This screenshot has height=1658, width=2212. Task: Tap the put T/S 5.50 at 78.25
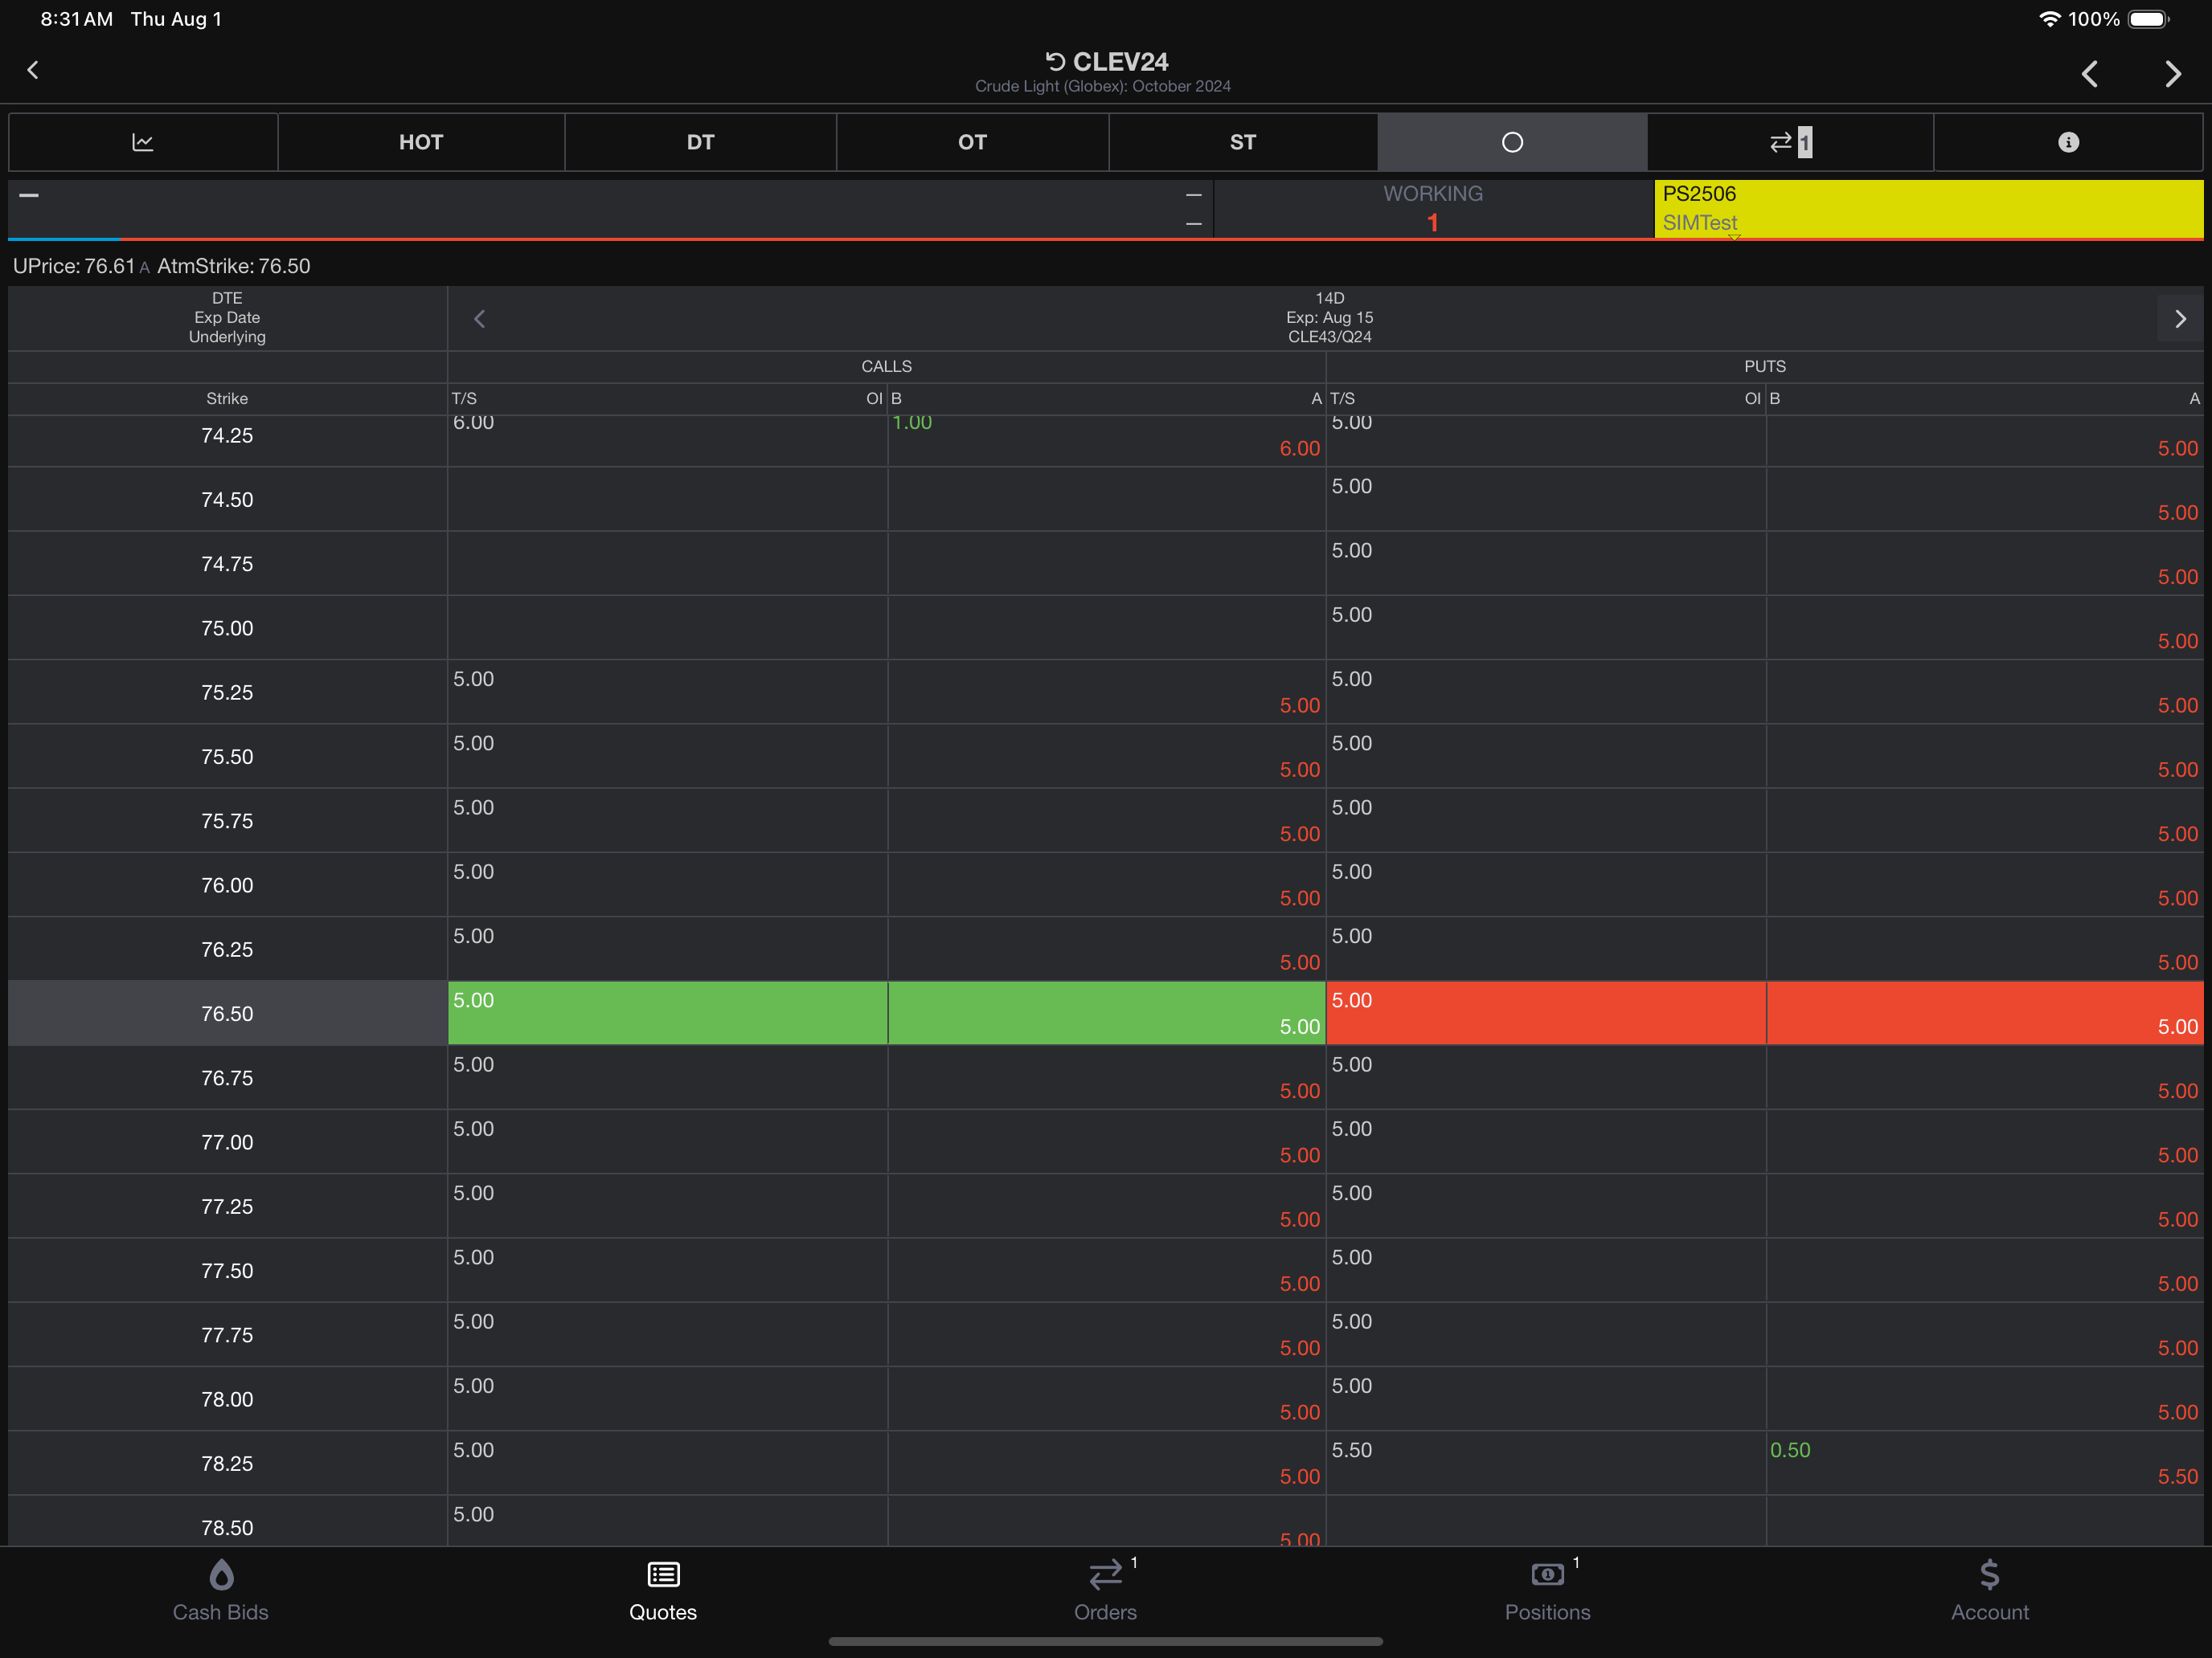pyautogui.click(x=1351, y=1450)
